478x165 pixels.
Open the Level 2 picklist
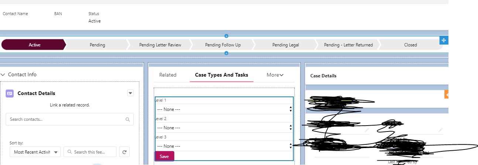pos(224,127)
